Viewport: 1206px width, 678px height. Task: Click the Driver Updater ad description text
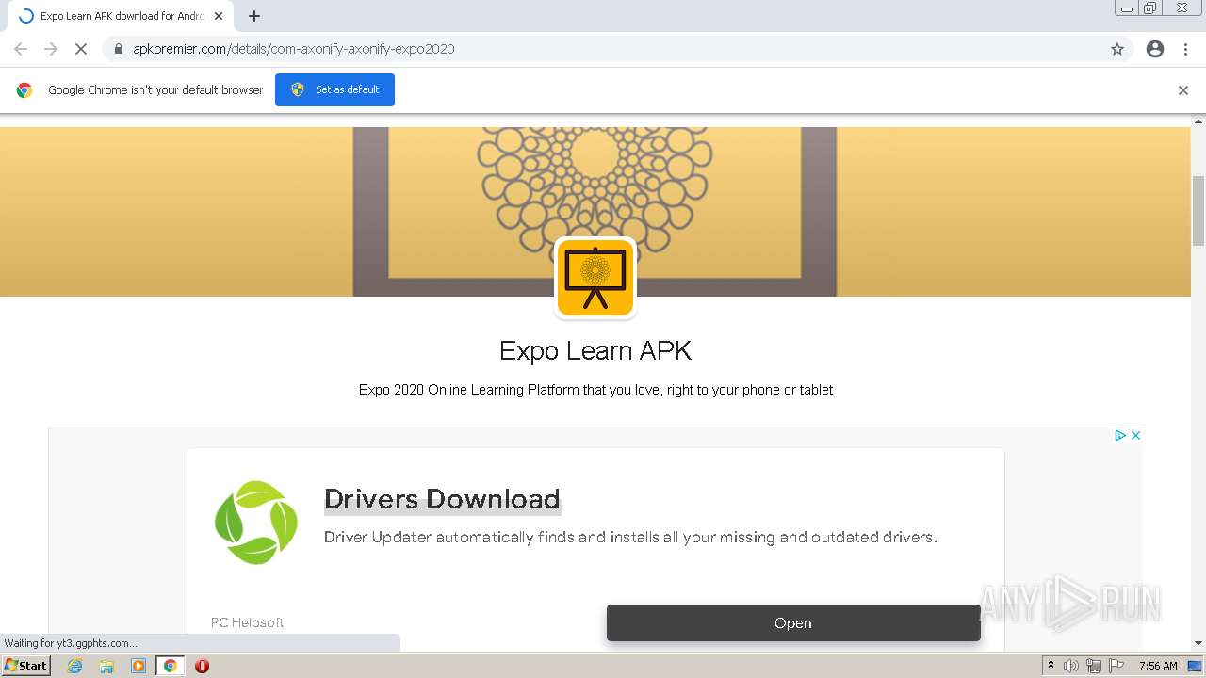(x=630, y=538)
